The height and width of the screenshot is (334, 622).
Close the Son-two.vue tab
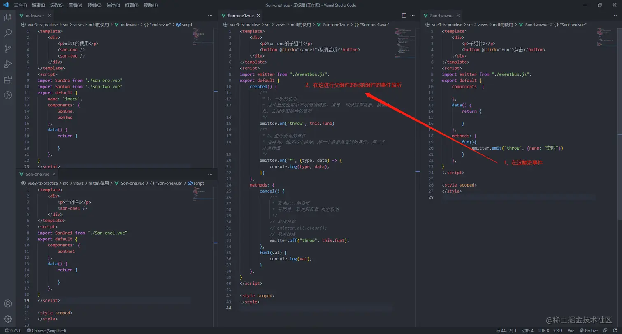click(x=458, y=16)
